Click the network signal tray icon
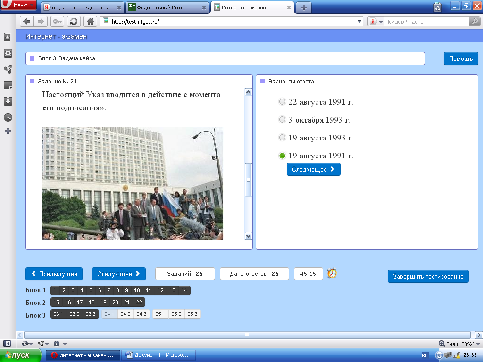483x362 pixels. [456, 355]
